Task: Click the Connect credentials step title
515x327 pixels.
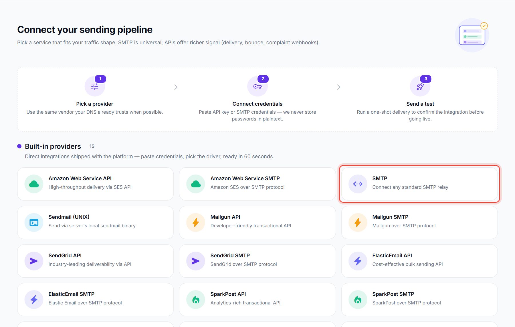Action: pos(257,104)
